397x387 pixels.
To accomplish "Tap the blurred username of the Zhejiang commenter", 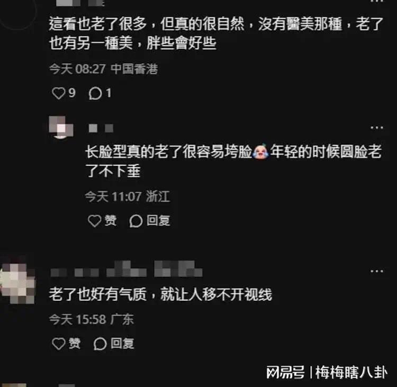I will point(101,128).
